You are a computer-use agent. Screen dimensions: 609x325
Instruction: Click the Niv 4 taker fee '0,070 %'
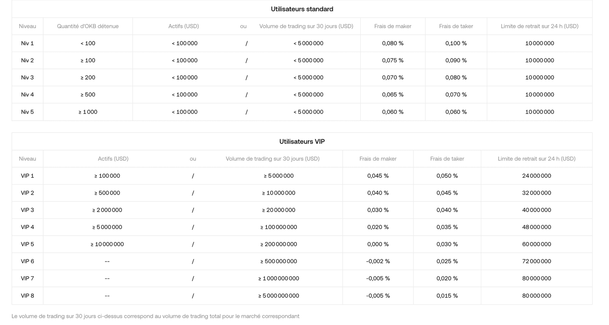point(456,95)
